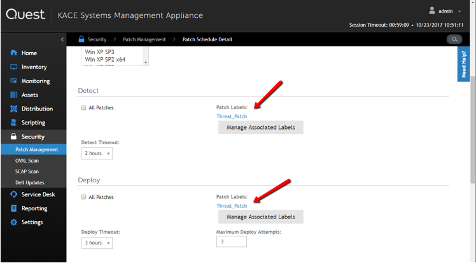This screenshot has height=263, width=476.
Task: Enable All Patches checkbox under Deploy
Action: click(84, 198)
